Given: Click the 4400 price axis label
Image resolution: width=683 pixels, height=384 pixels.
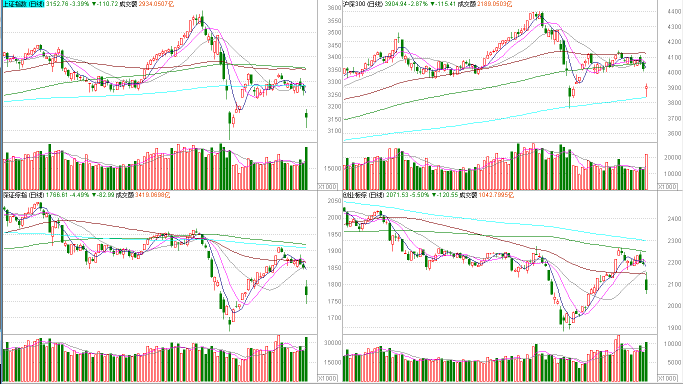Looking at the screenshot, I should point(673,11).
